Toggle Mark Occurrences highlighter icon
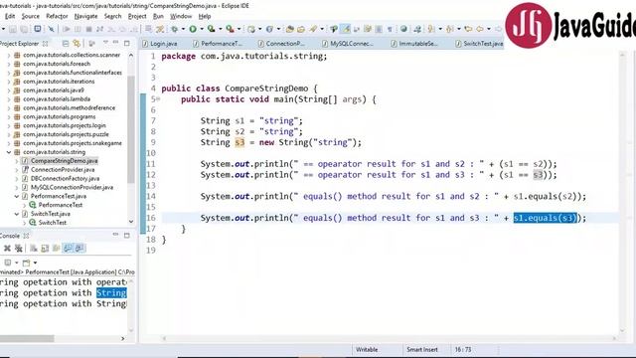 click(x=346, y=29)
